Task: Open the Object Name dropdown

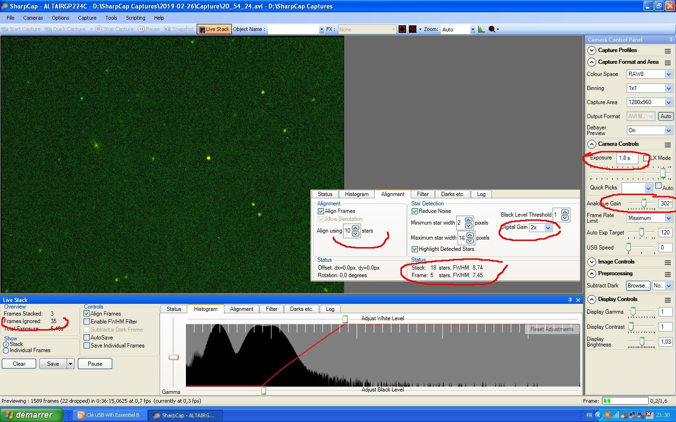Action: tap(322, 30)
